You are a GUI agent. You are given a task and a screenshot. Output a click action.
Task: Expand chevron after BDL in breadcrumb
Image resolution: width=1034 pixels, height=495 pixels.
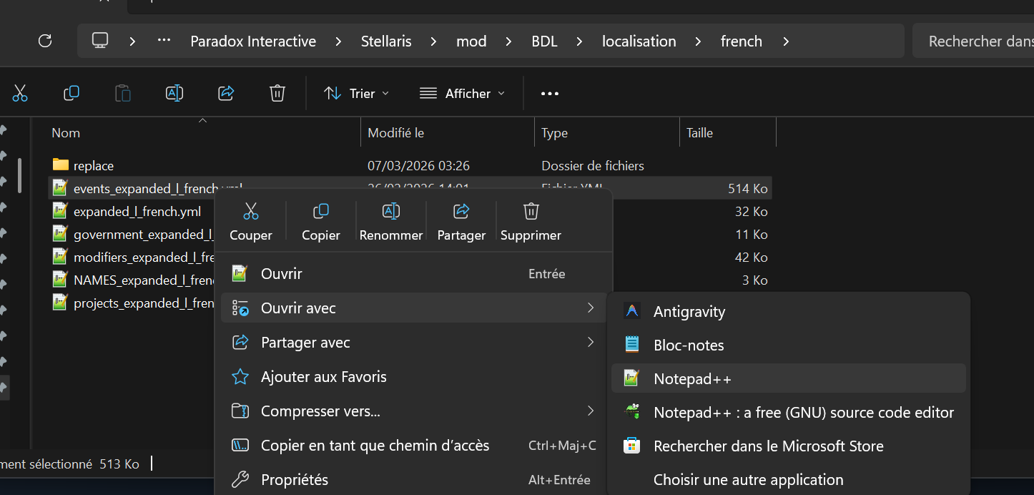[x=579, y=41]
